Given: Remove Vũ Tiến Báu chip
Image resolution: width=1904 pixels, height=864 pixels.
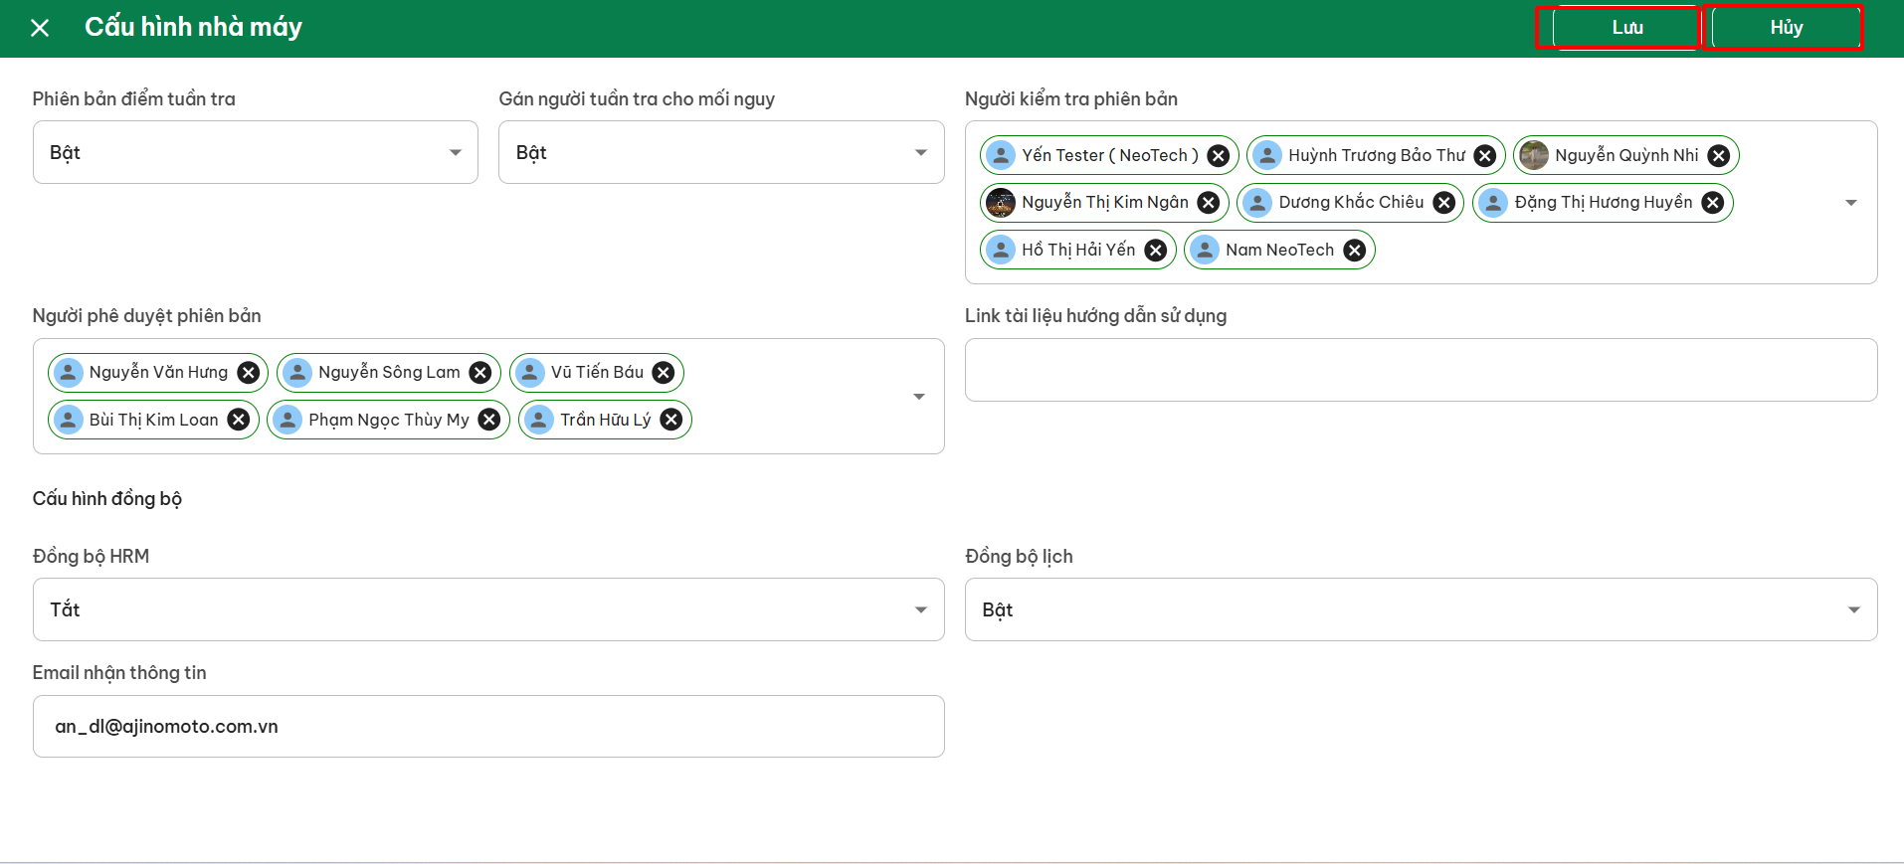Looking at the screenshot, I should pos(663,373).
